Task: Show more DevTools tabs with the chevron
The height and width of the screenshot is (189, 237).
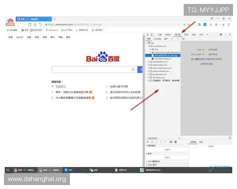Action: [x=207, y=35]
